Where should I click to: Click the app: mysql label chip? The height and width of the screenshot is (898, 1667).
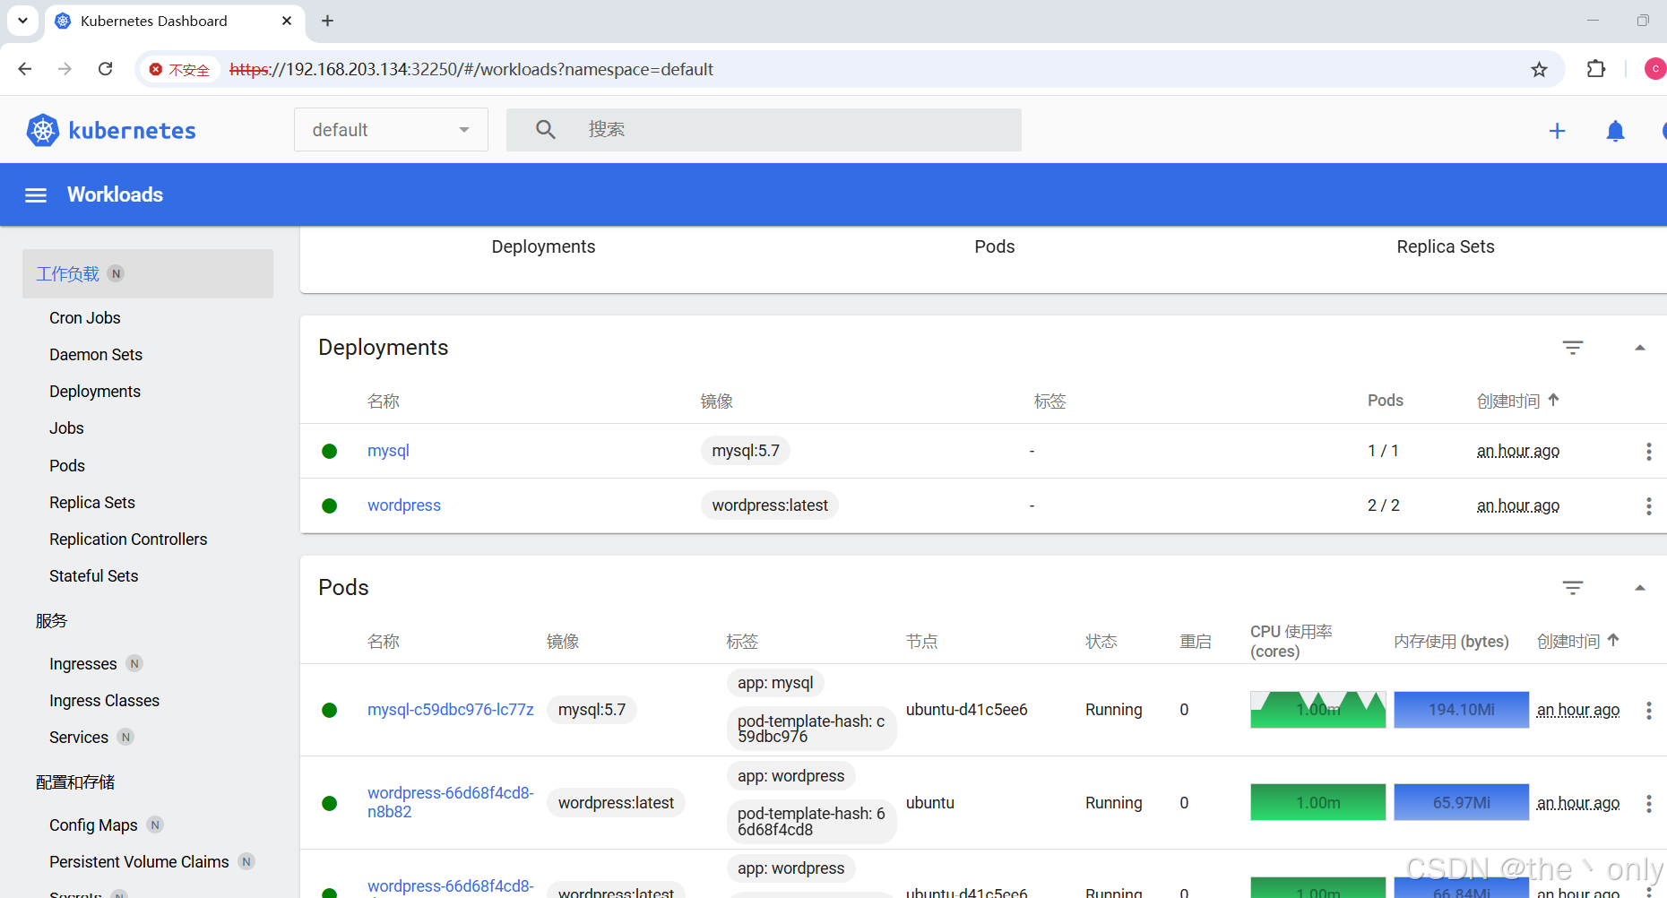click(775, 683)
